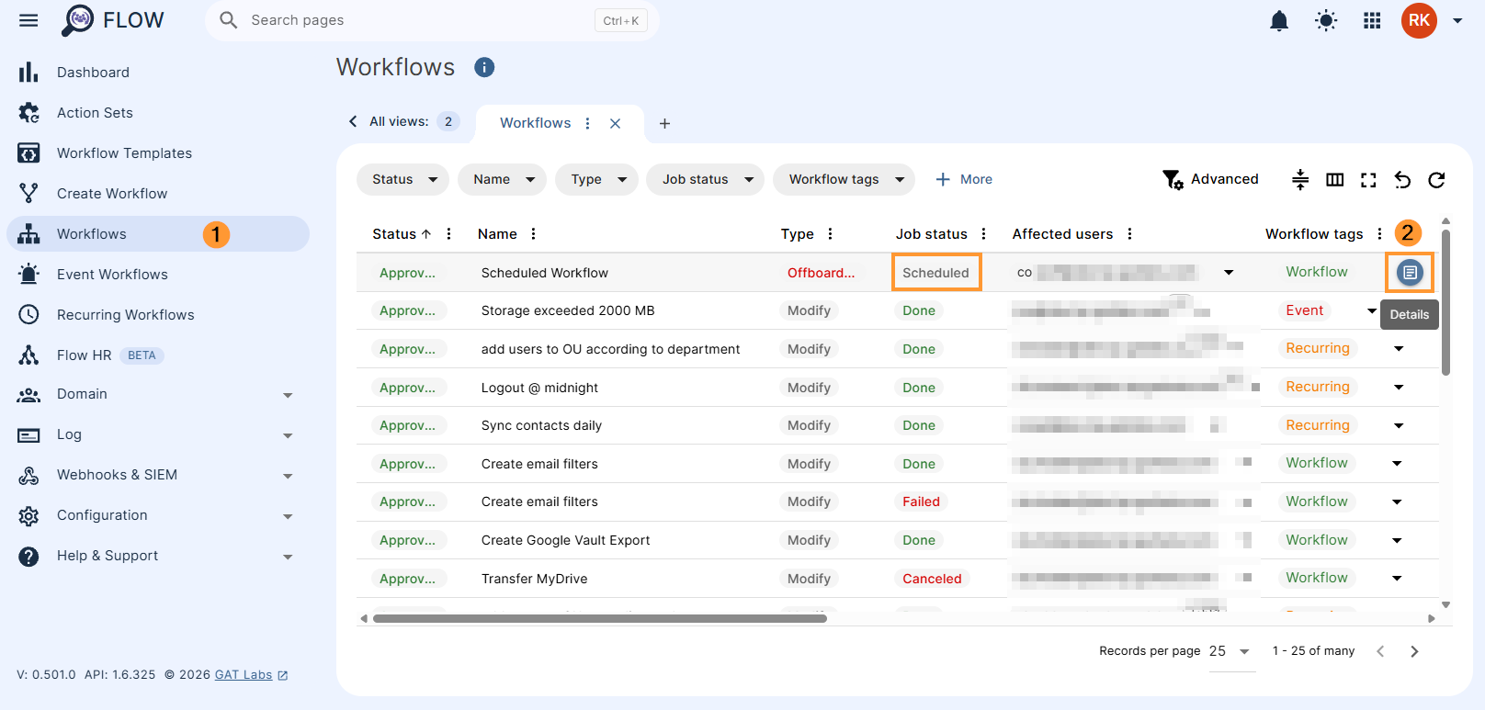Click the Canceled job status badge
The image size is (1485, 710).
(932, 579)
